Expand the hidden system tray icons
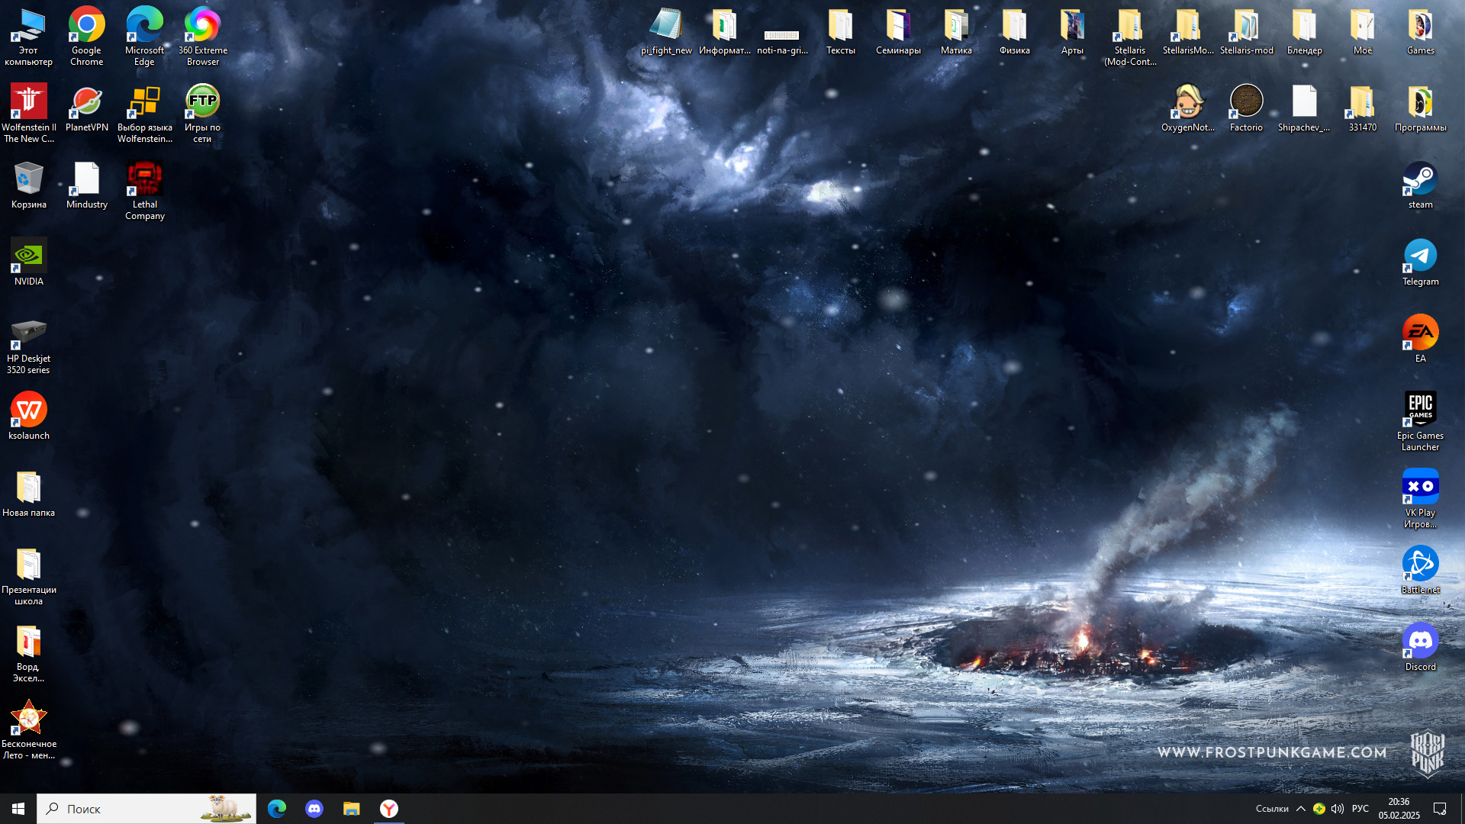Viewport: 1465px width, 824px height. point(1301,809)
